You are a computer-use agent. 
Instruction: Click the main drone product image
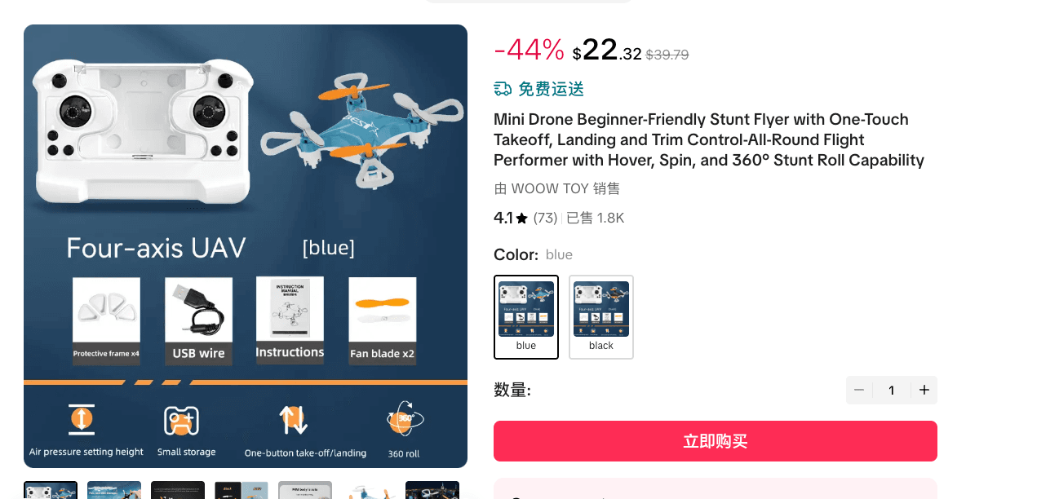click(x=246, y=245)
